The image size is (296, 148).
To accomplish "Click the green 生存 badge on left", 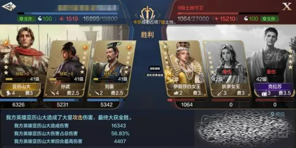I will (x=26, y=18).
